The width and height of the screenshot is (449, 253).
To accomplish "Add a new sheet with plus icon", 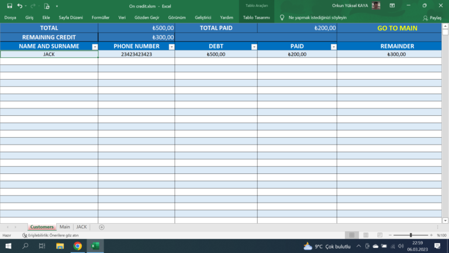I will [102, 227].
